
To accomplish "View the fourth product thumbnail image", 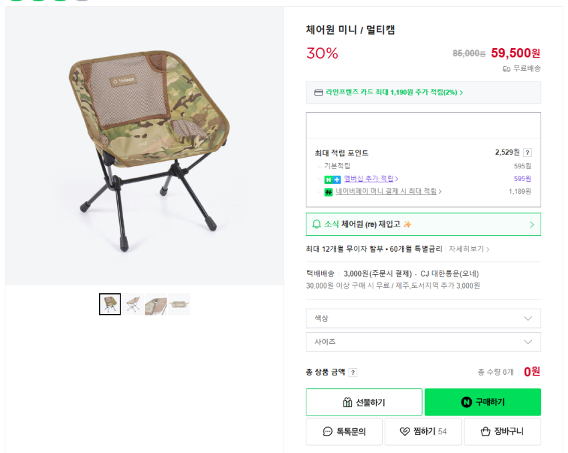I will click(x=179, y=304).
